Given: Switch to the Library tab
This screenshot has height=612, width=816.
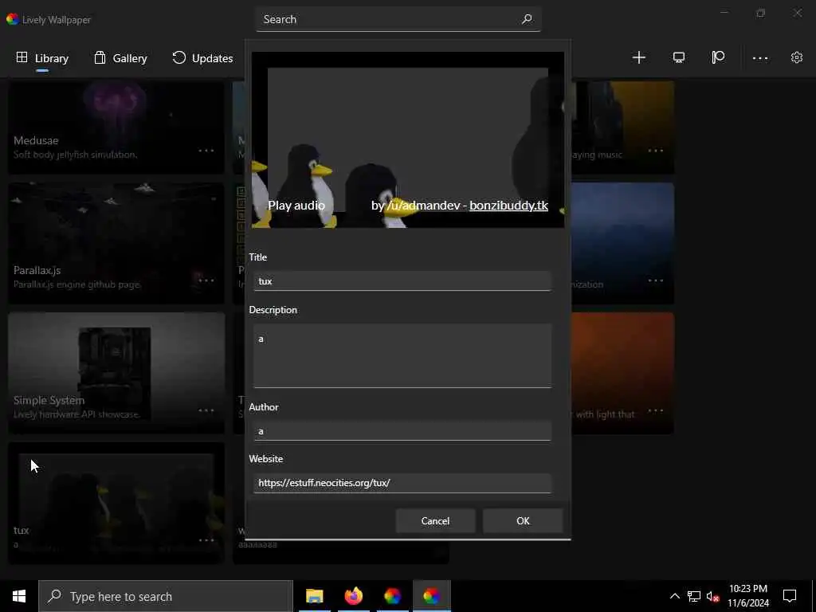Looking at the screenshot, I should 42,58.
